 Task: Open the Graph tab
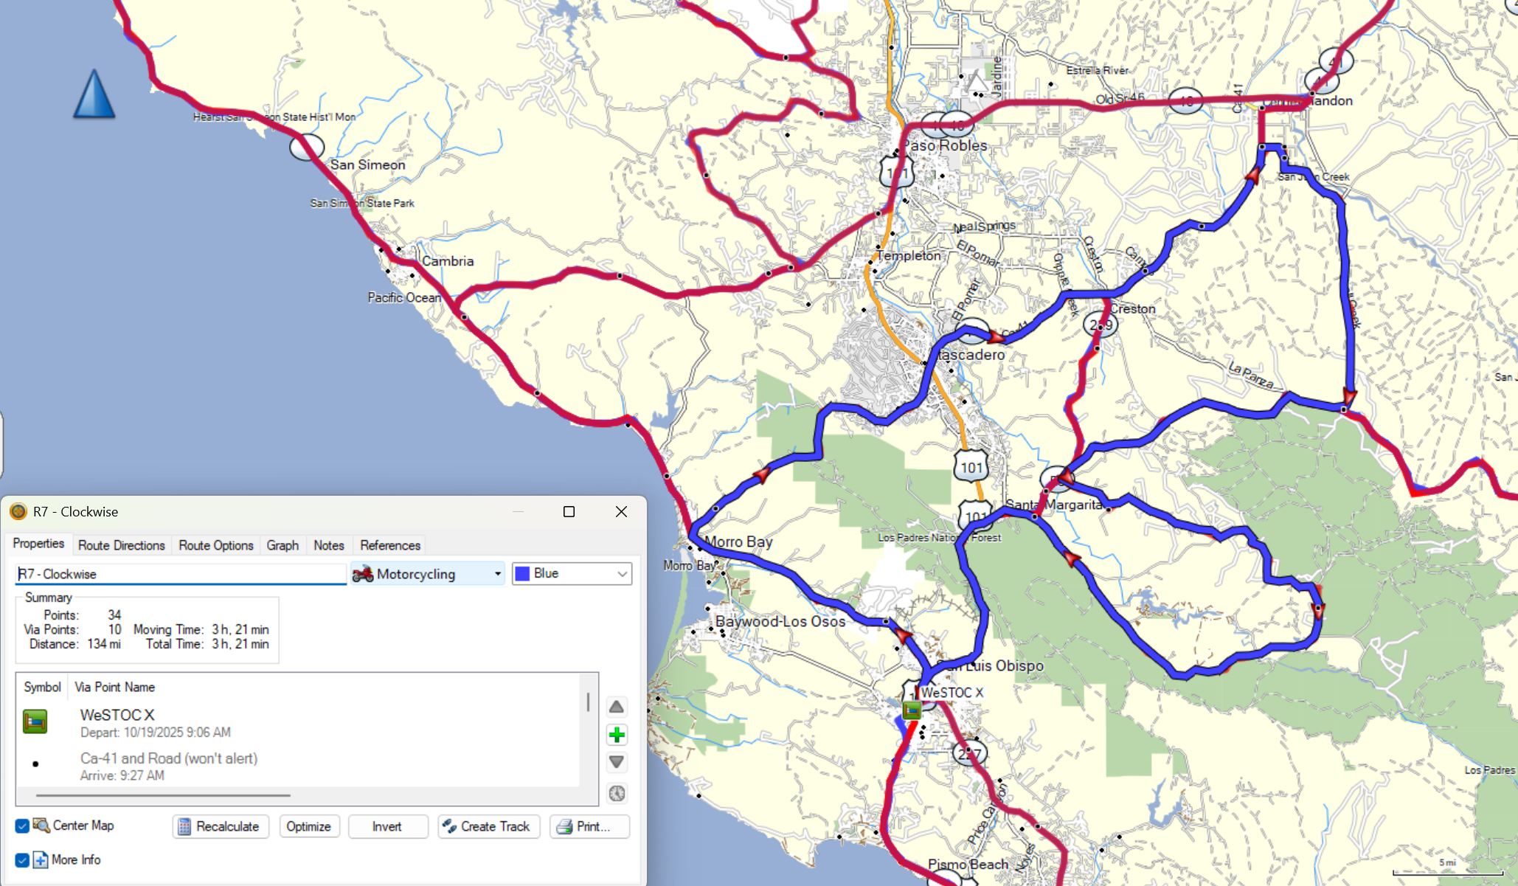[x=283, y=545]
